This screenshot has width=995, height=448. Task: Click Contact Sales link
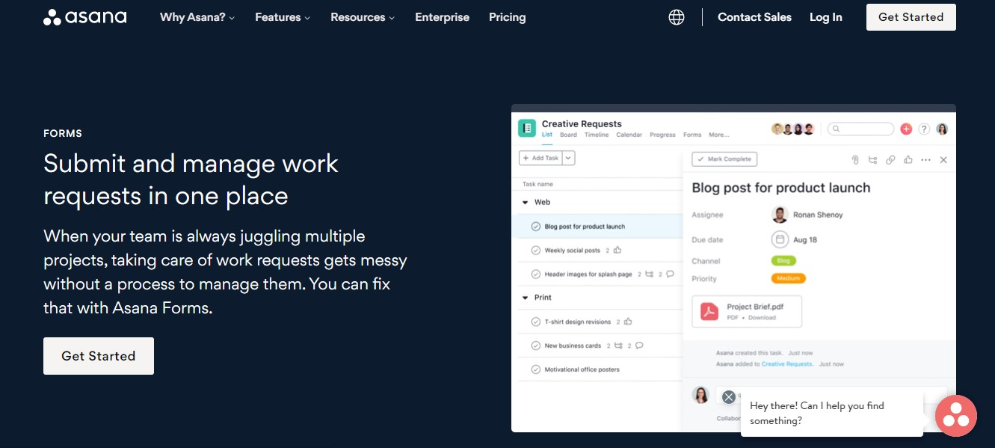pyautogui.click(x=754, y=17)
